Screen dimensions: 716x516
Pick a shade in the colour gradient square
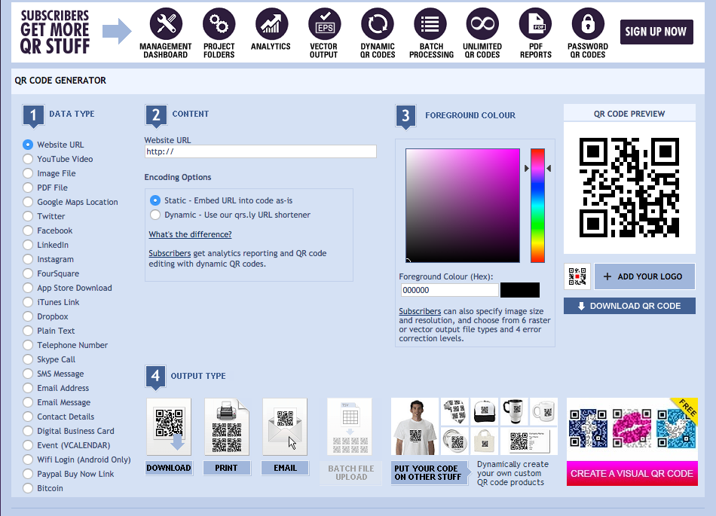[463, 206]
